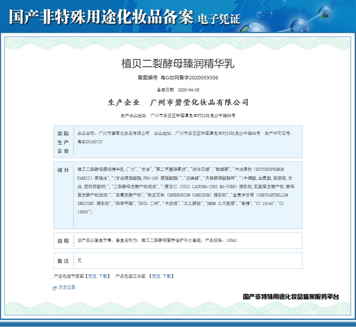
Task: Click the 备注 remarks label
Action: point(63,261)
